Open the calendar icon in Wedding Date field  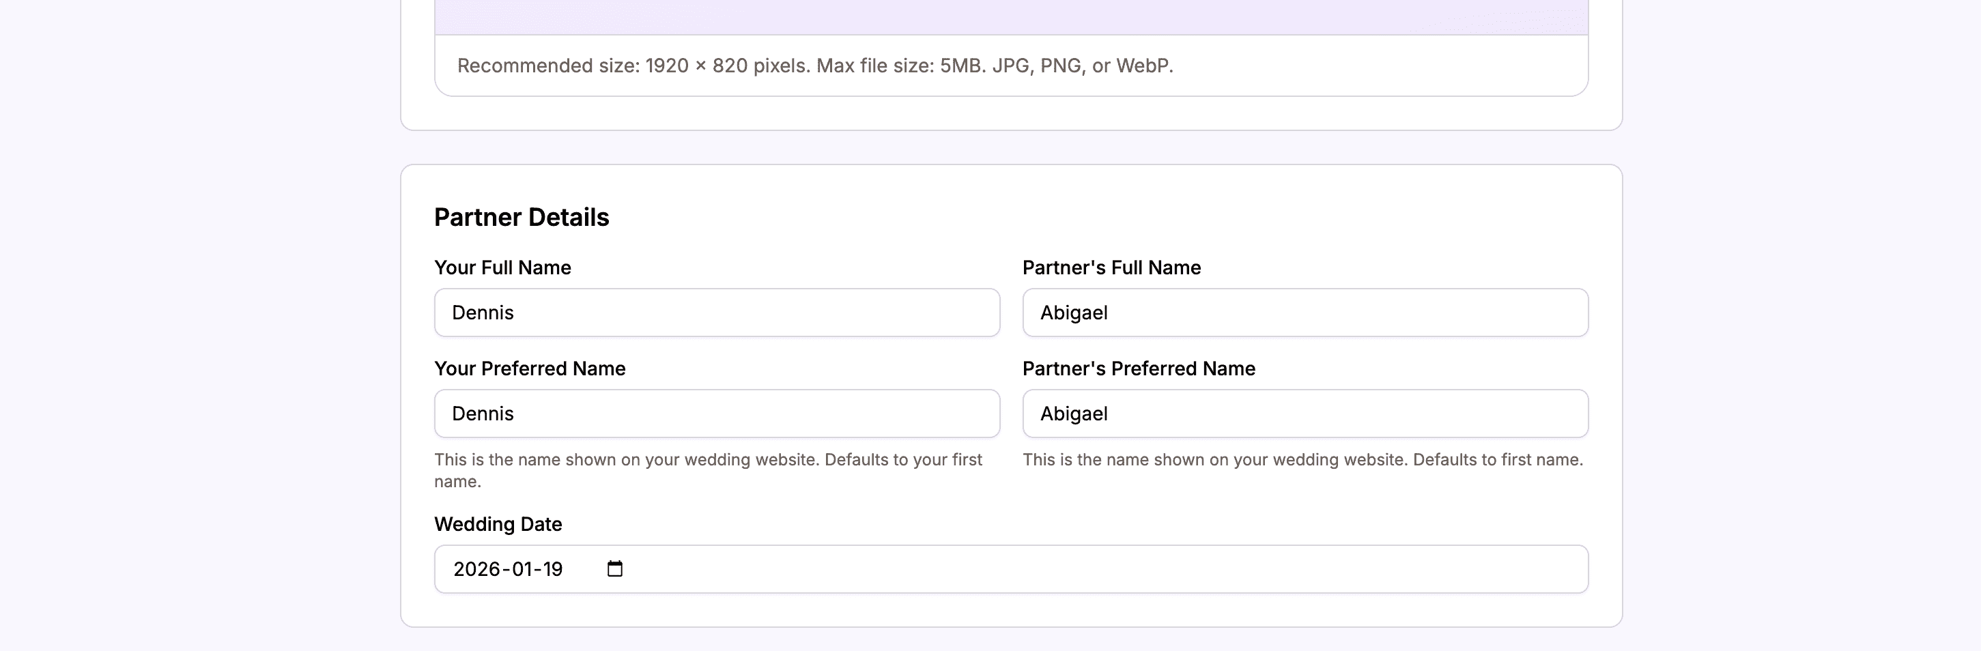pyautogui.click(x=614, y=568)
